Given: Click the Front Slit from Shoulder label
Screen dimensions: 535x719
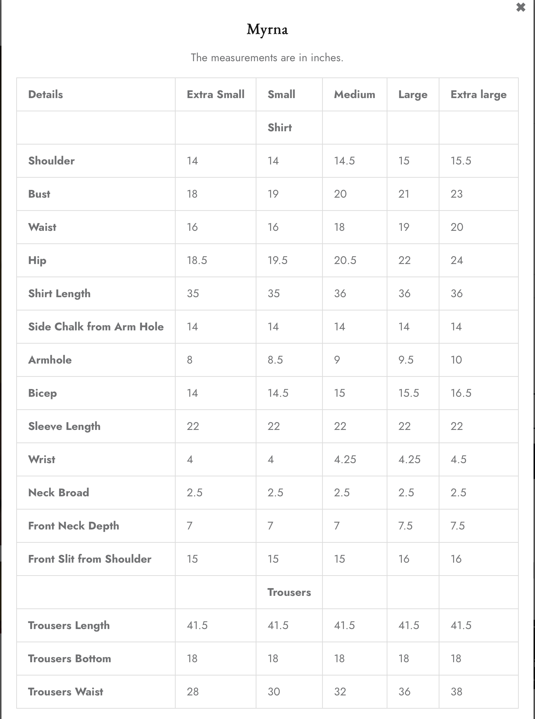Looking at the screenshot, I should coord(90,559).
